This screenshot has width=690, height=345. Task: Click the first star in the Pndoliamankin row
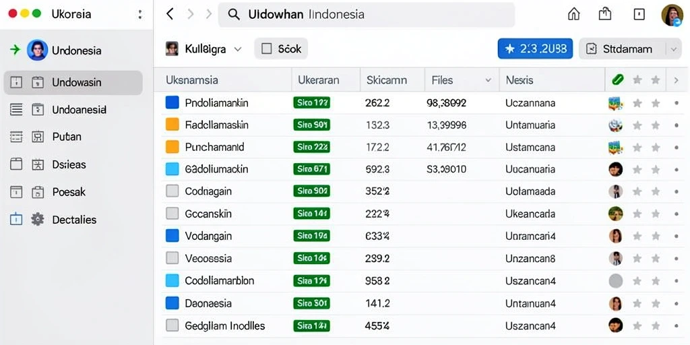coord(637,103)
